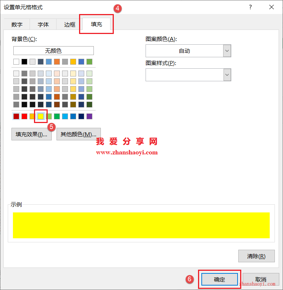Choose orange swatch in standard colors row

click(33, 116)
